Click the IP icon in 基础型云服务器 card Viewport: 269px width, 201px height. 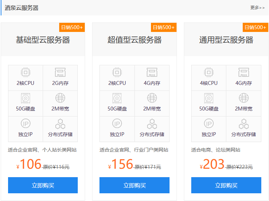(26, 123)
